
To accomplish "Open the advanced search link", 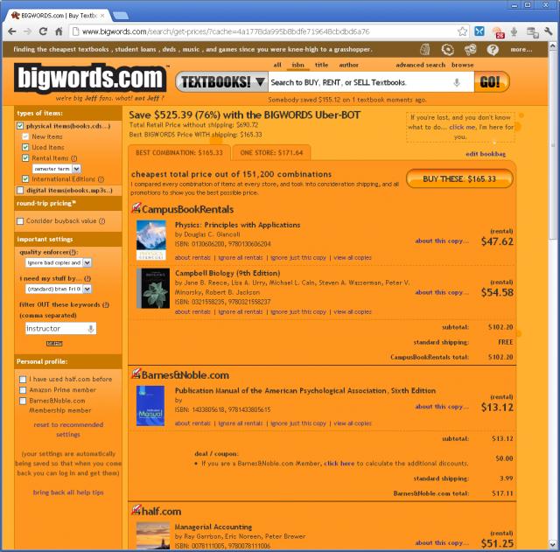I will [x=420, y=65].
